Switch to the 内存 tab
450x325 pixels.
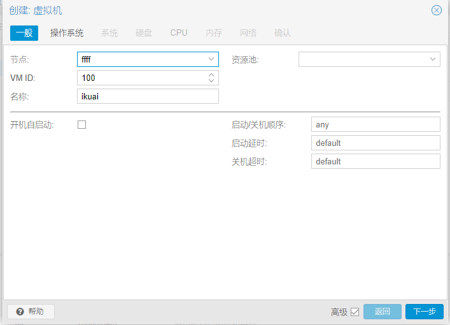[214, 33]
